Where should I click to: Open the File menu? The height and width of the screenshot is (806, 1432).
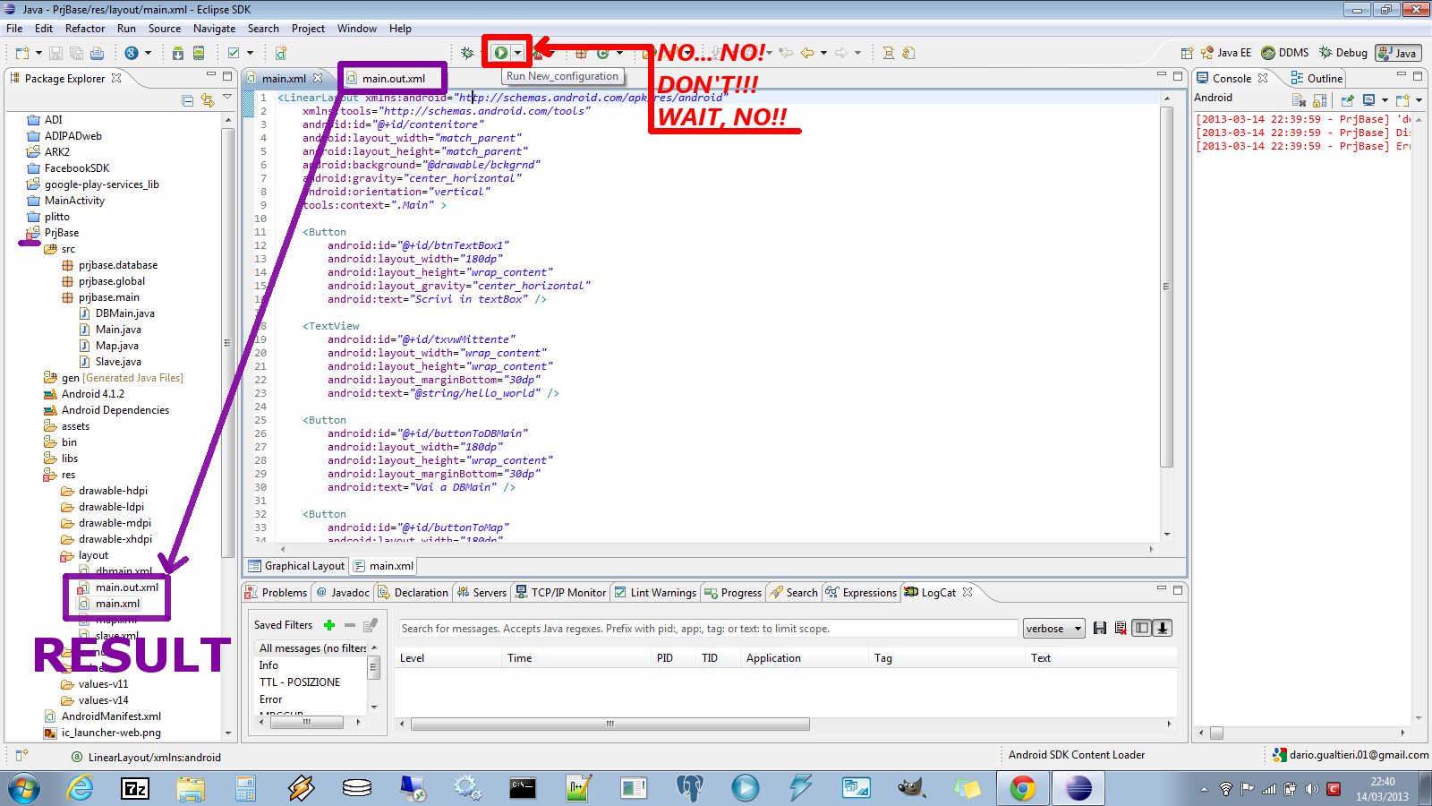pos(14,29)
